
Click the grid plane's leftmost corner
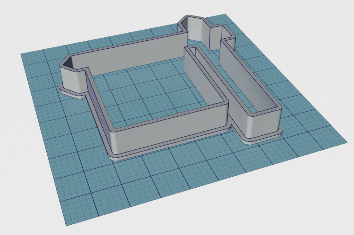21,54
